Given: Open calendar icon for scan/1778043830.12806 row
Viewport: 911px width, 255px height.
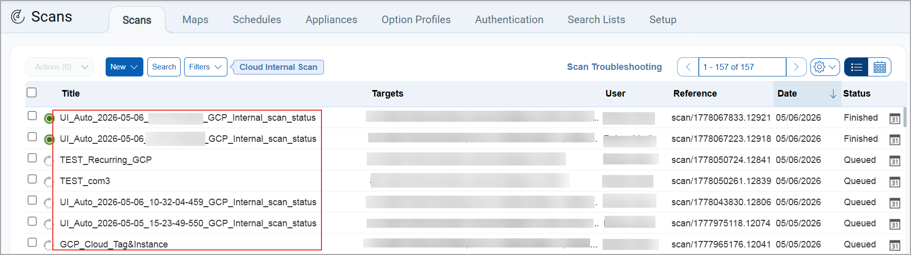Looking at the screenshot, I should tap(894, 203).
